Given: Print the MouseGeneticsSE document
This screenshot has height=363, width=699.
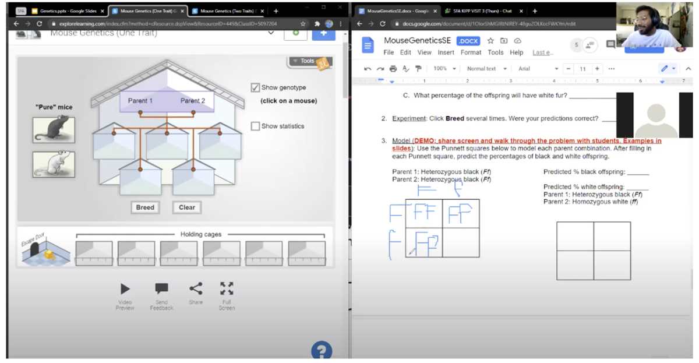Looking at the screenshot, I should pos(393,69).
